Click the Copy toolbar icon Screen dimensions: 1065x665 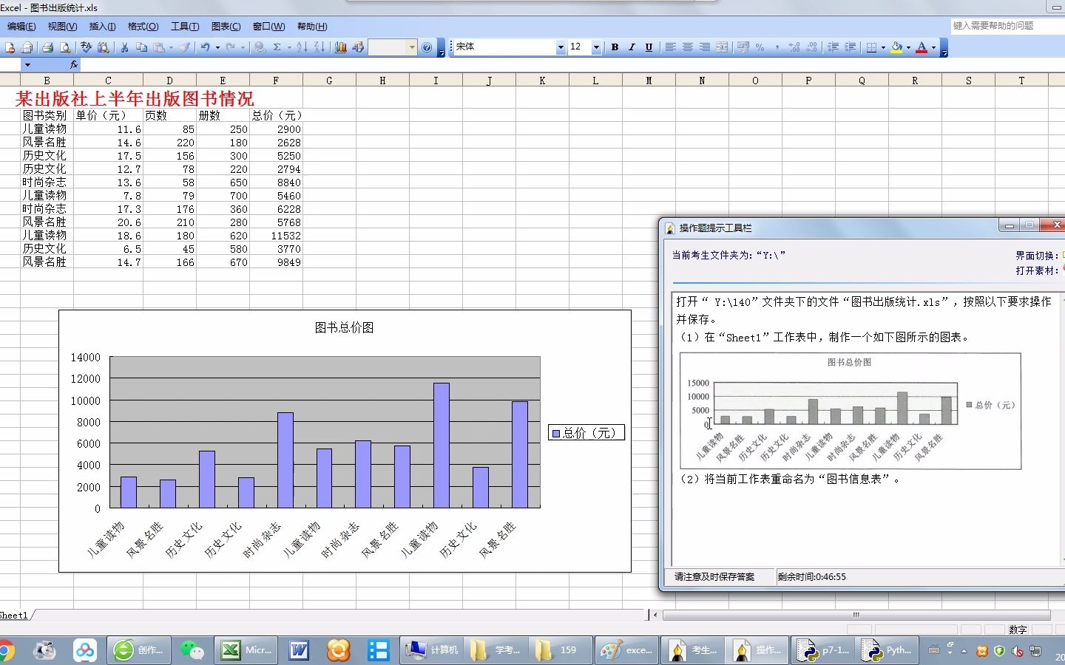[x=141, y=47]
